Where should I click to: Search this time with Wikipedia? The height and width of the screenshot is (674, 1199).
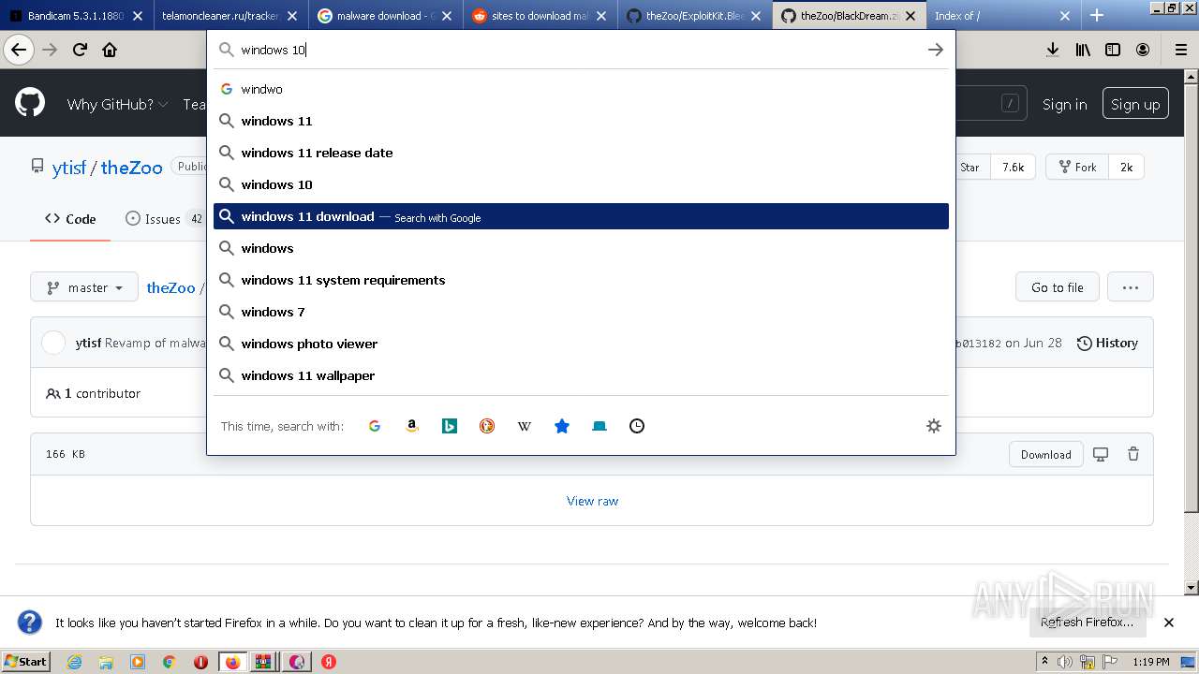[525, 426]
